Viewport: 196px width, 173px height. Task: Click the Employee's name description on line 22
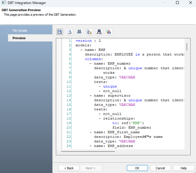128,137
